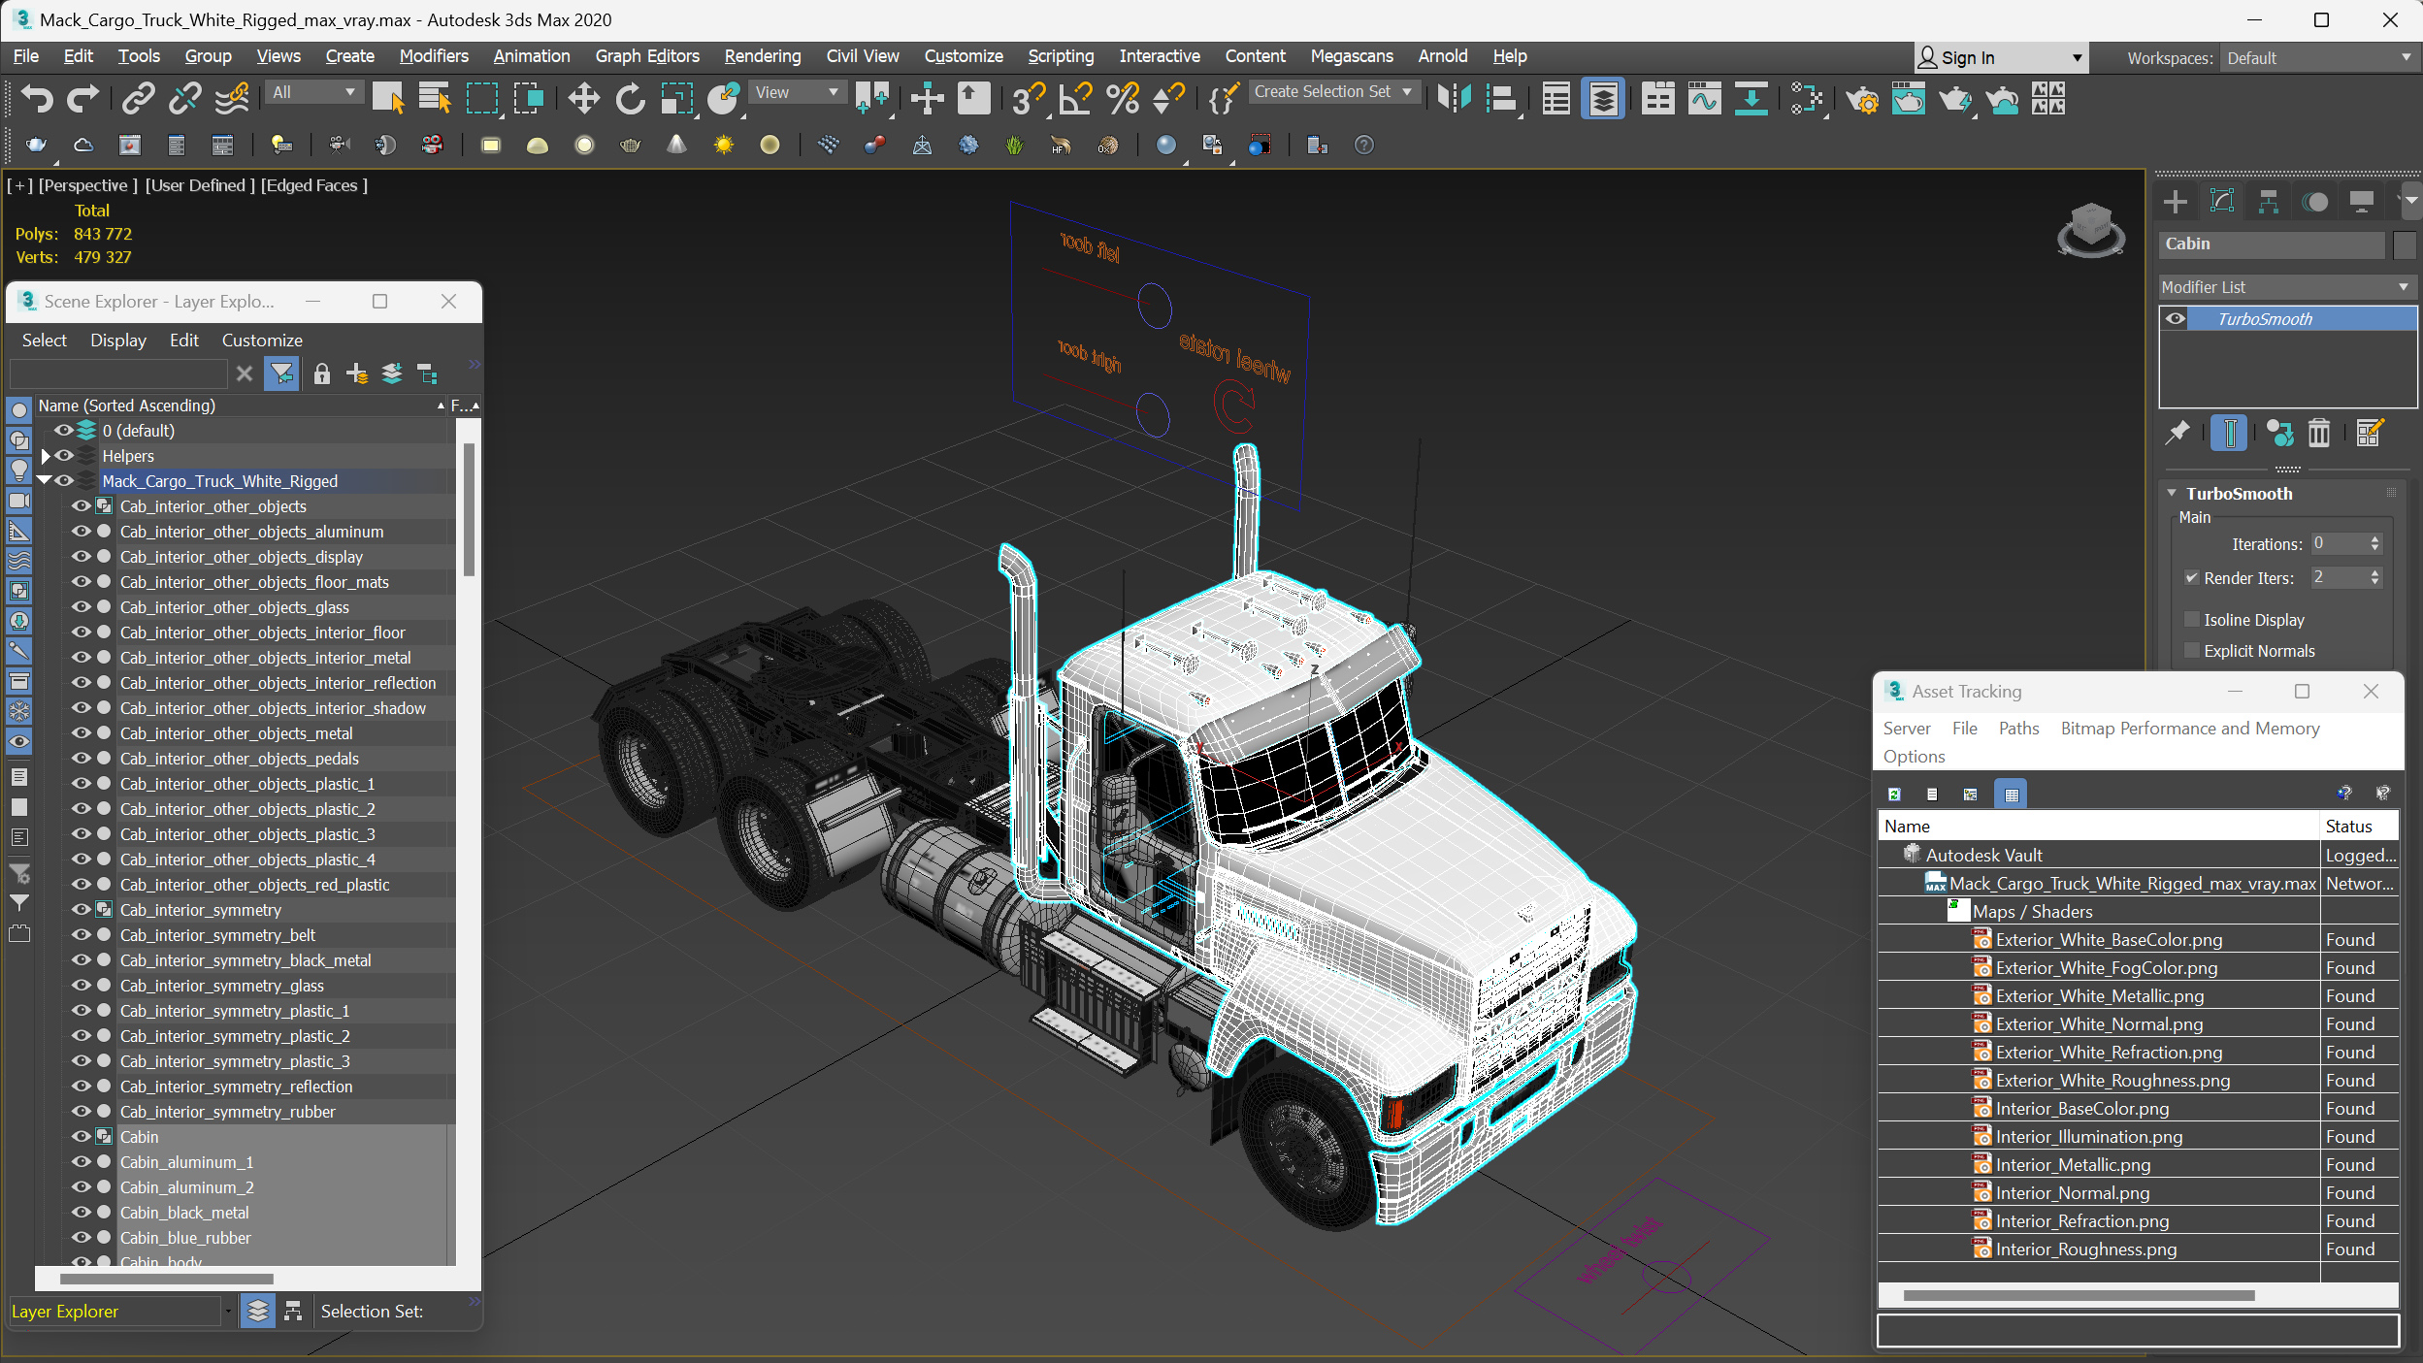Enable Explicit Normals checkbox
The image size is (2423, 1363).
(x=2191, y=650)
